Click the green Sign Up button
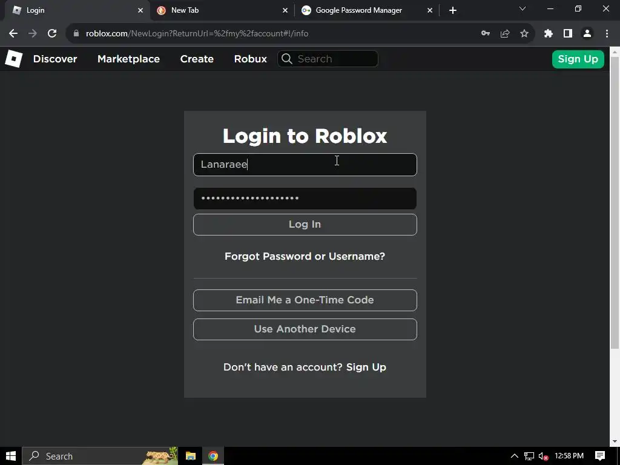The width and height of the screenshot is (620, 465). tap(578, 59)
